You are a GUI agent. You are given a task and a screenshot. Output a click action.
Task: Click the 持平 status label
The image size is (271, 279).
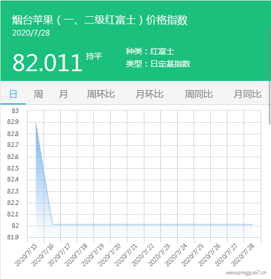click(x=94, y=56)
